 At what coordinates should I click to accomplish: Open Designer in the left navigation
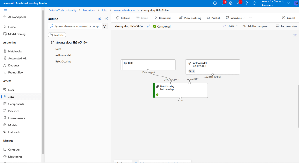coord(13,66)
